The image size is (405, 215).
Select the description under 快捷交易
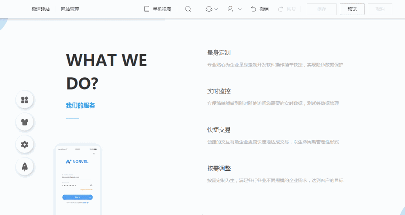273,142
